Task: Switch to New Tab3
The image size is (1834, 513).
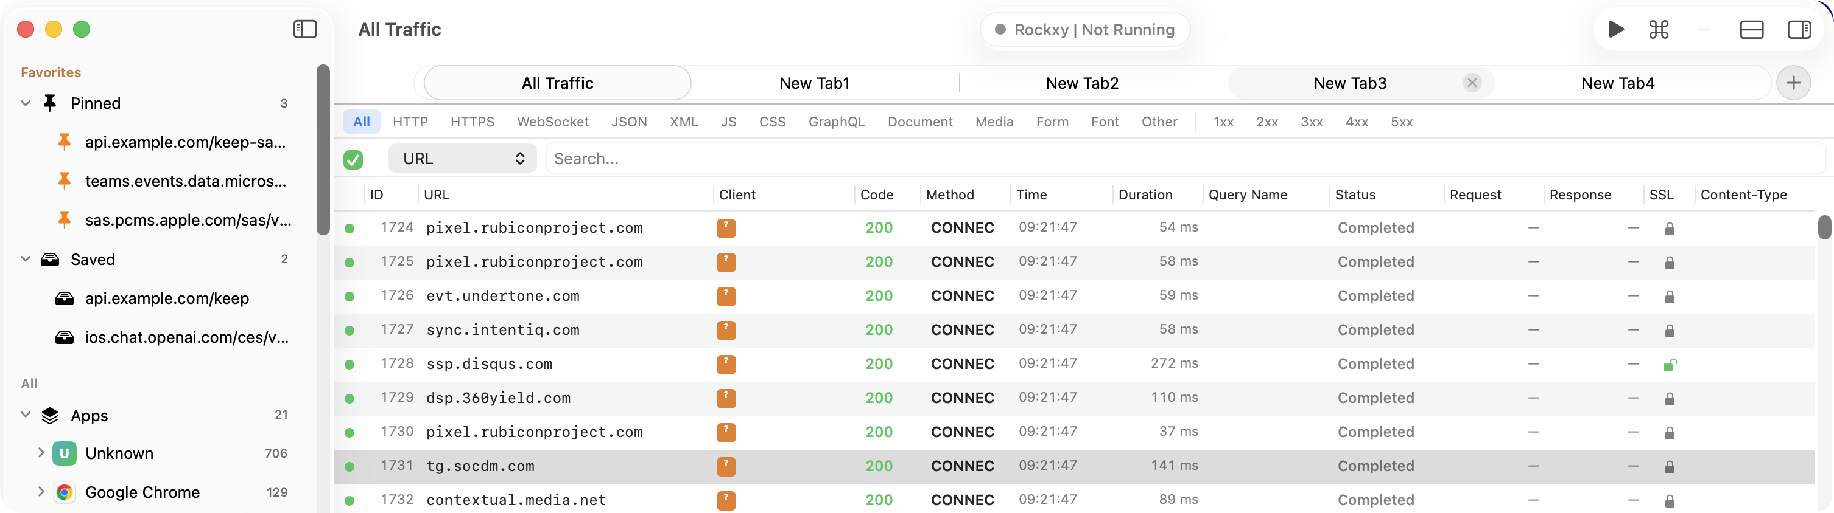Action: (x=1350, y=83)
